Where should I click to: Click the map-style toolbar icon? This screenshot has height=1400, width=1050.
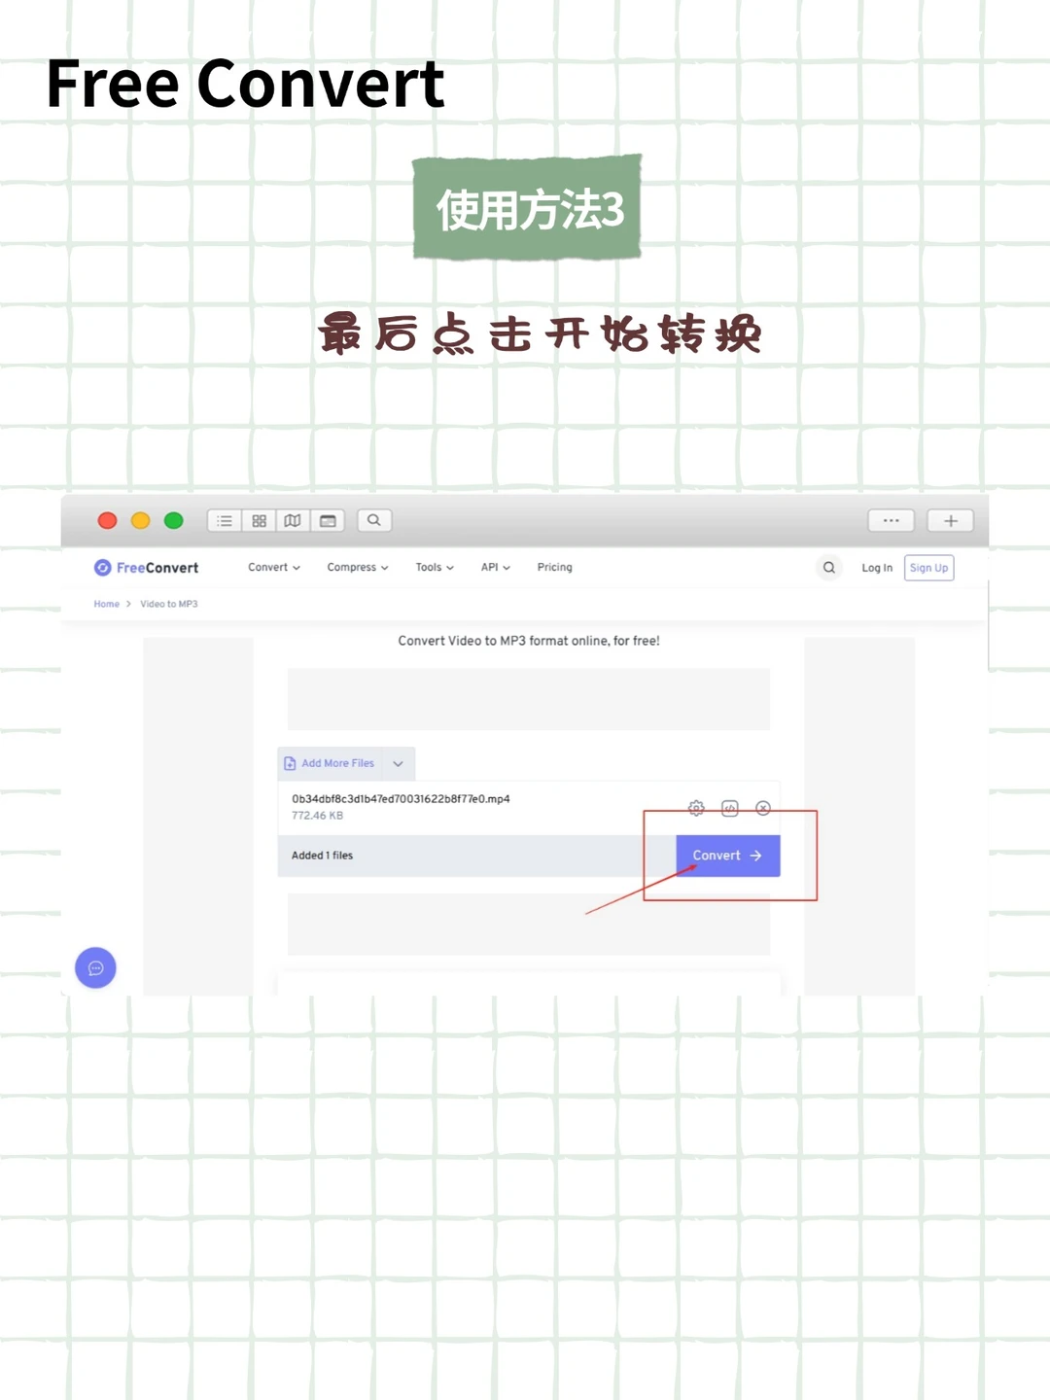pos(293,521)
